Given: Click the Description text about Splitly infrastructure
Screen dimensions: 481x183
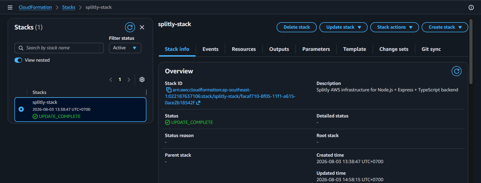Looking at the screenshot, I should 387,90.
